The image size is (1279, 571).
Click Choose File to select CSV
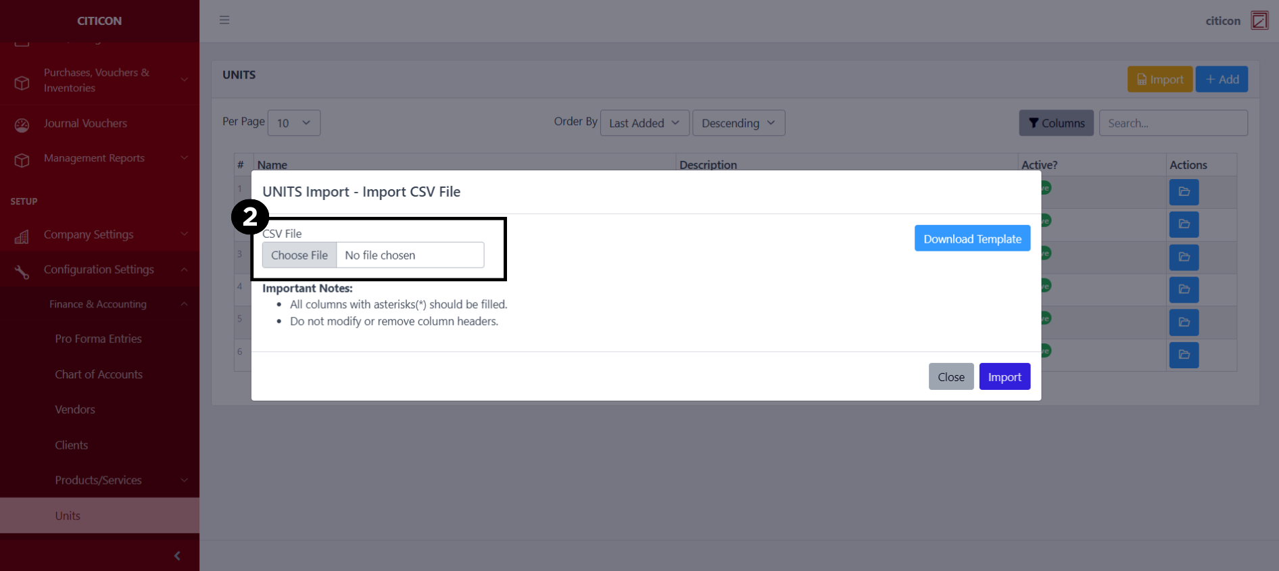click(299, 255)
